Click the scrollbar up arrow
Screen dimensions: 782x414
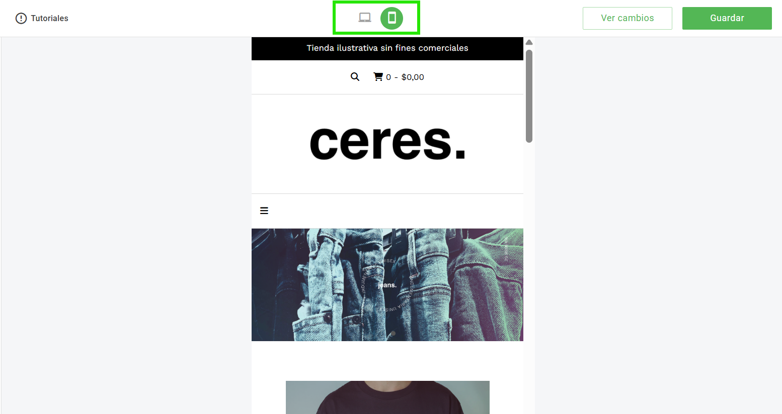click(529, 42)
